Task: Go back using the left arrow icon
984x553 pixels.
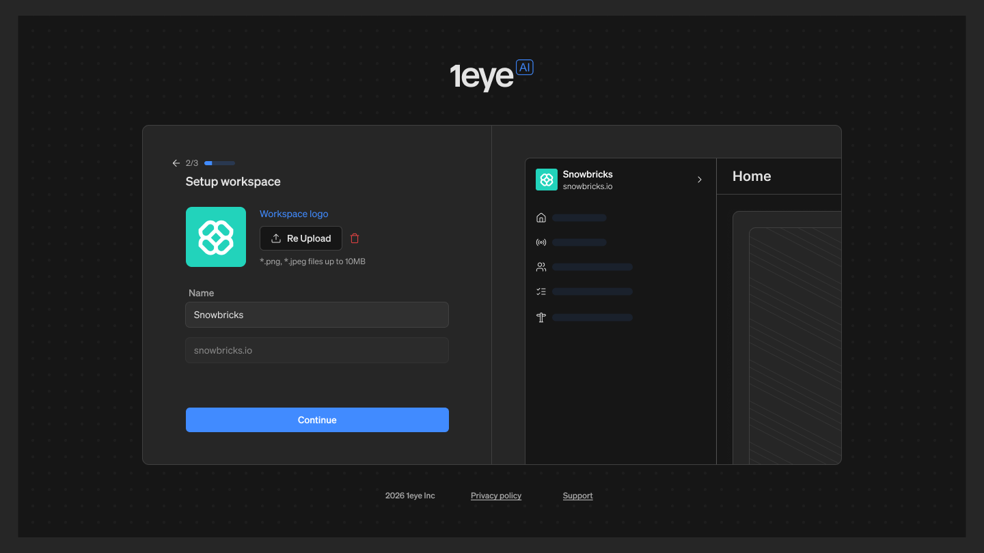Action: (176, 163)
